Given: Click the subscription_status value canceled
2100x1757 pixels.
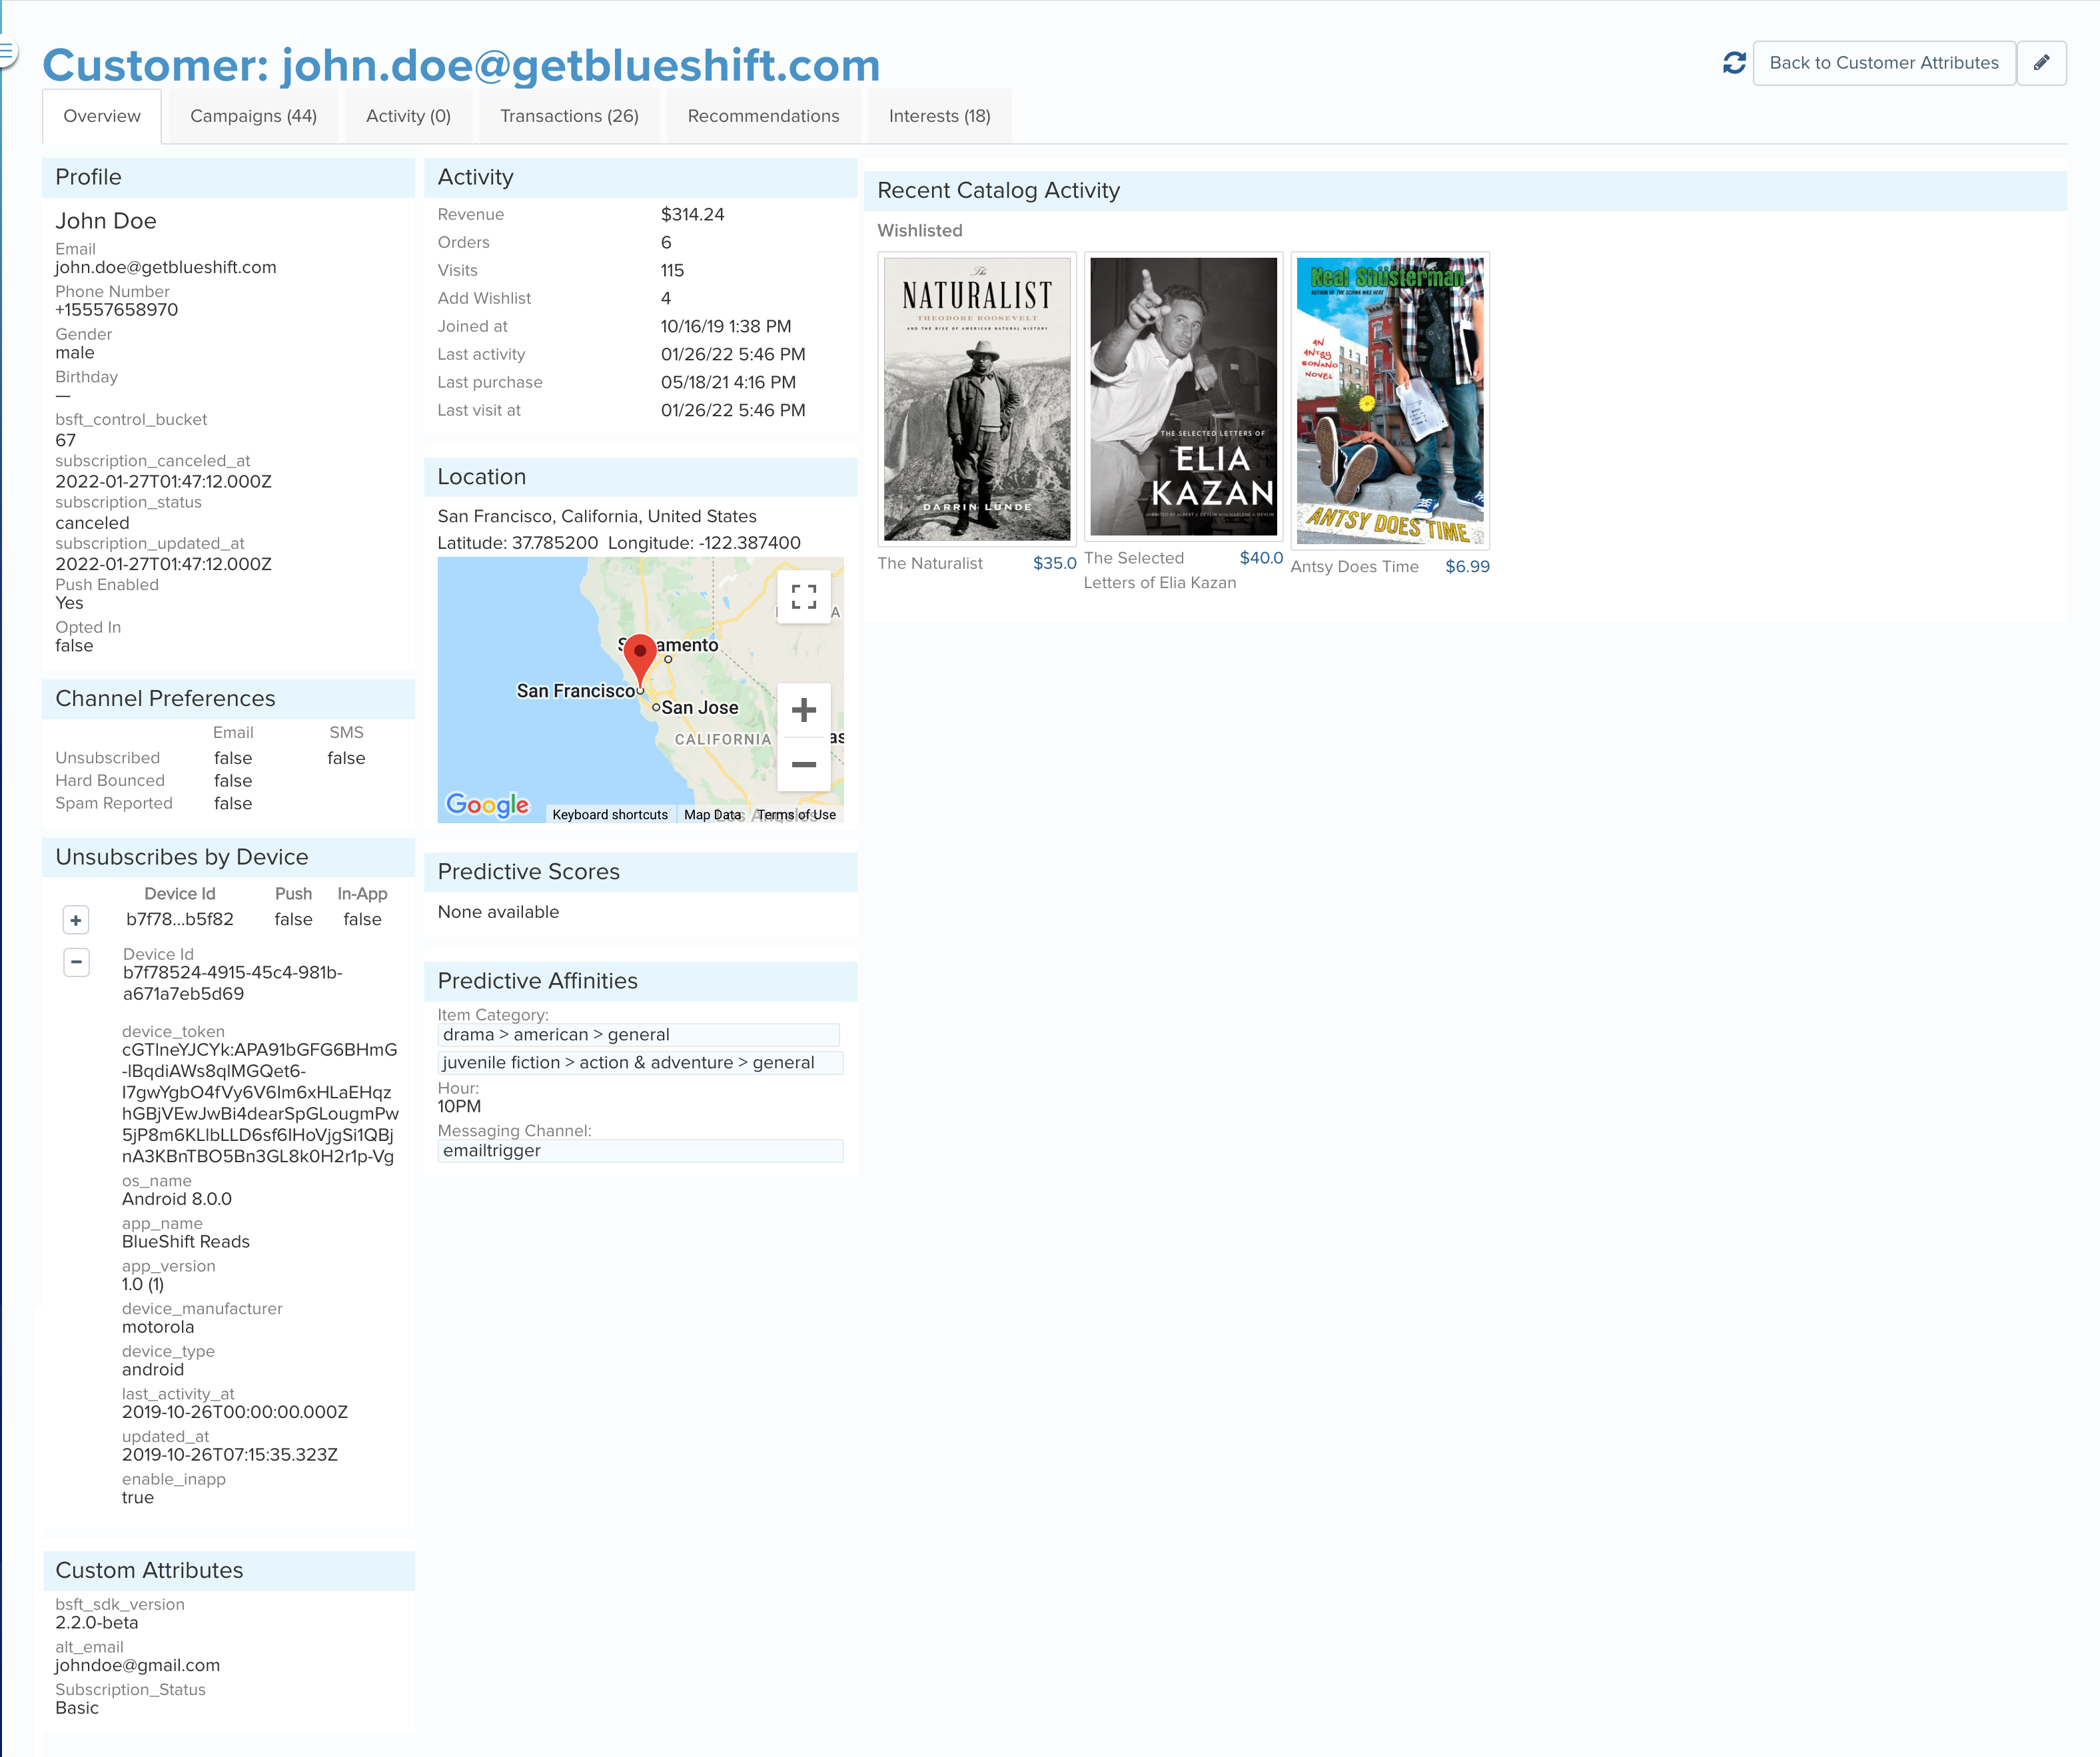Looking at the screenshot, I should click(92, 524).
